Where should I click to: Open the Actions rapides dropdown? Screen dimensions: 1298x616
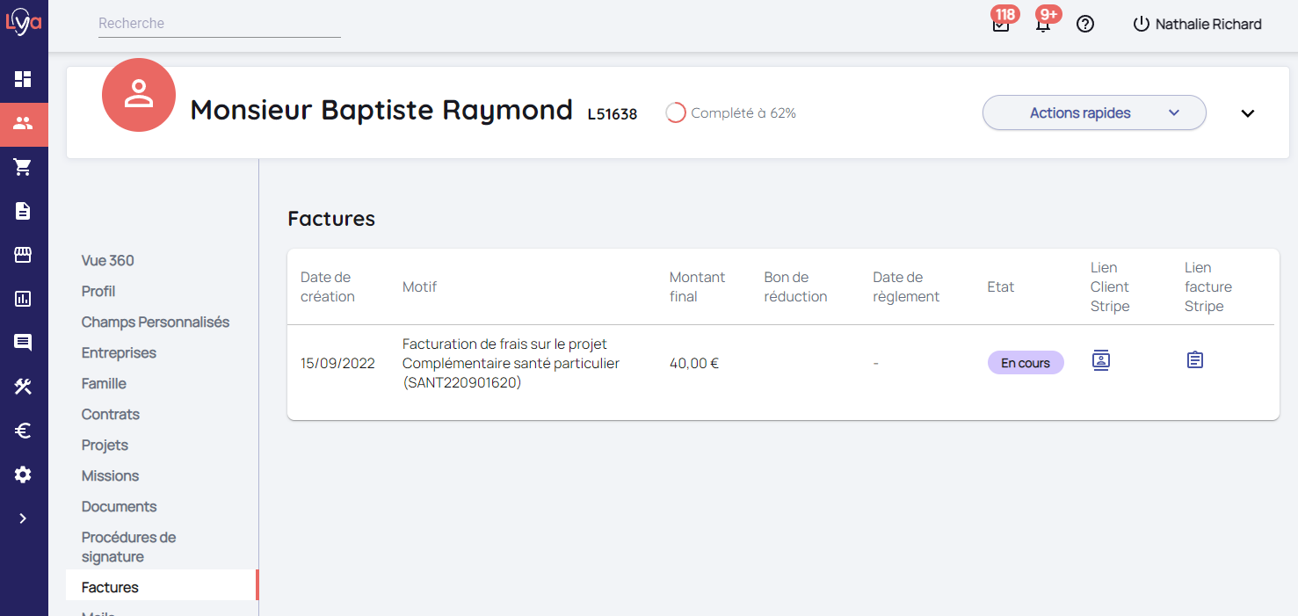click(x=1093, y=112)
